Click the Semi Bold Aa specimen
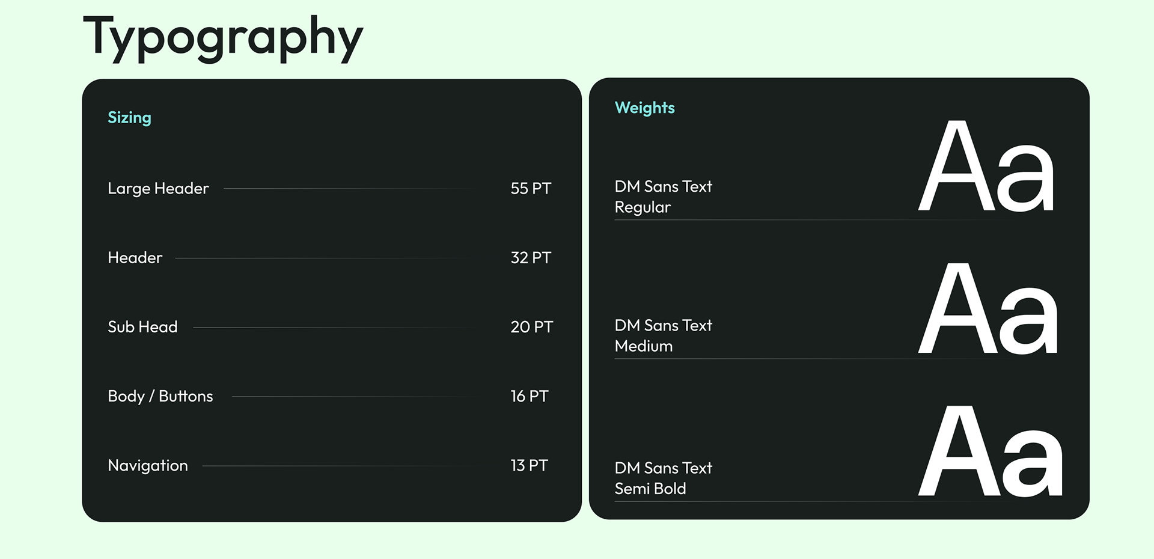This screenshot has width=1154, height=559. pyautogui.click(x=990, y=451)
